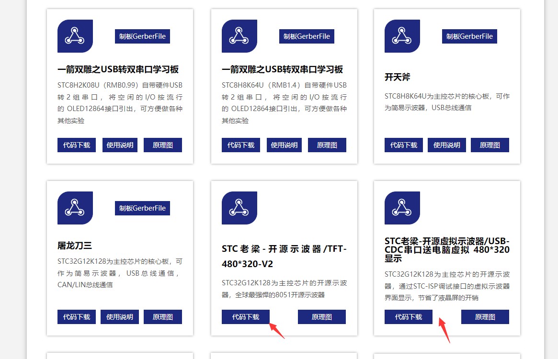
Task: Click 代码下载 on the 480*320-V2 示波器 card
Action: 246,317
